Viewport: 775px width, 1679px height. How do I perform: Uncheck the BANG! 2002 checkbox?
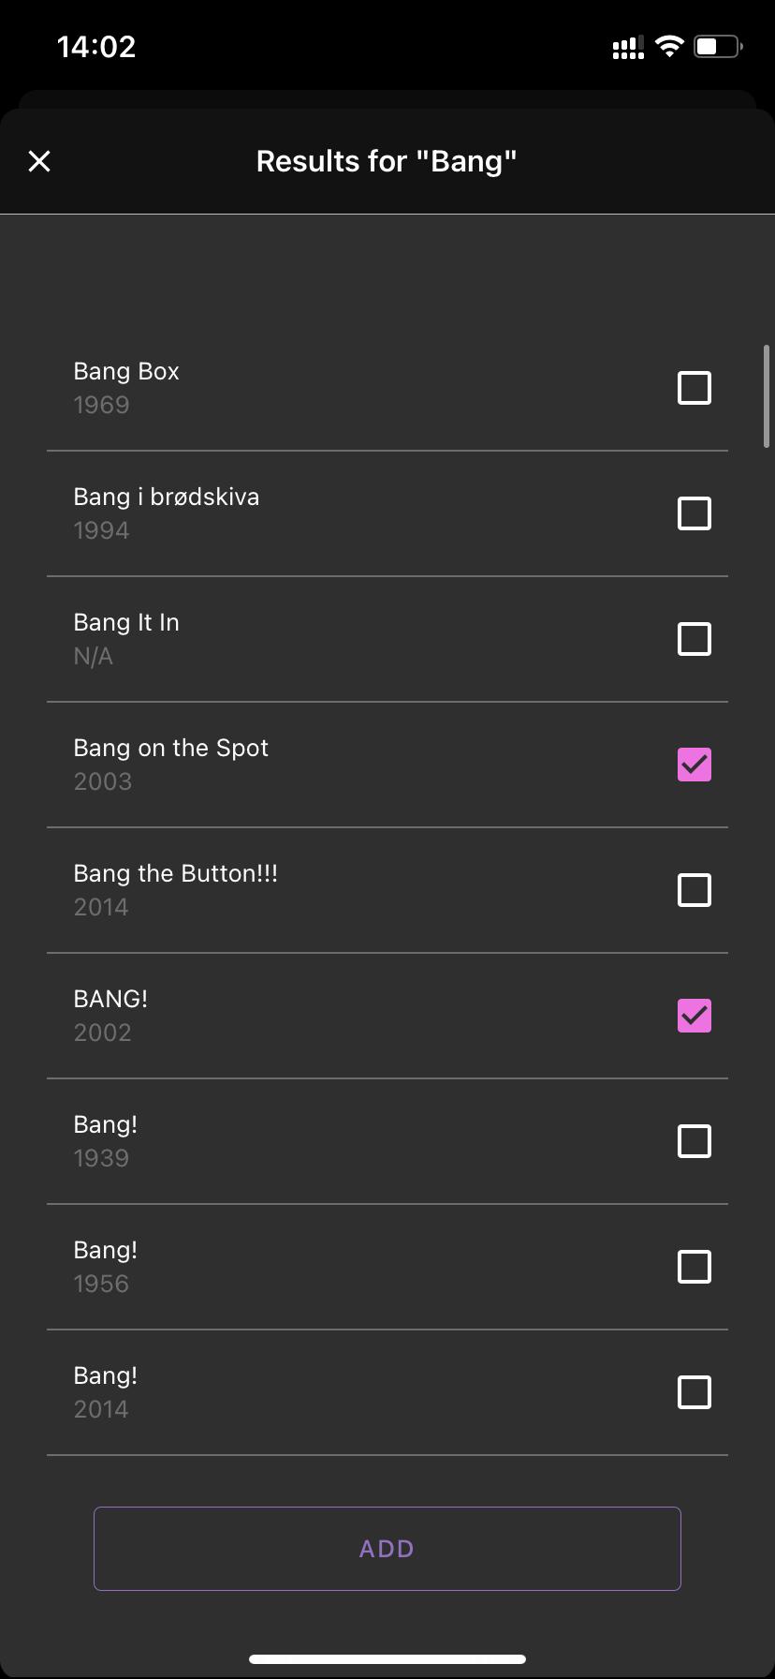click(x=694, y=1016)
